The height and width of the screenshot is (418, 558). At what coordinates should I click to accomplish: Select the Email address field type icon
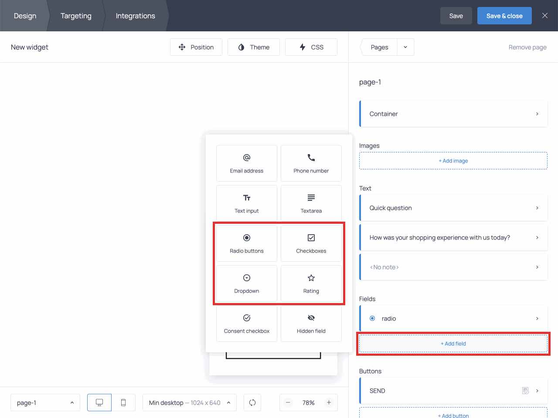246,158
